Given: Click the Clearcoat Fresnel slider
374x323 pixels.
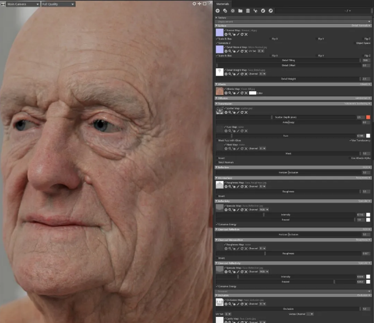Looking at the screenshot, I should coord(286,282).
